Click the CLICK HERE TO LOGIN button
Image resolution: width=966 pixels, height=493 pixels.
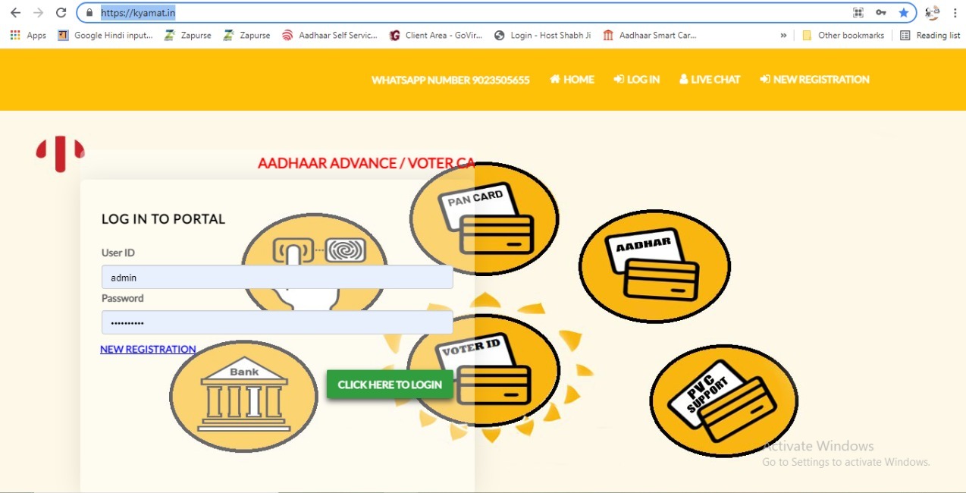coord(390,385)
